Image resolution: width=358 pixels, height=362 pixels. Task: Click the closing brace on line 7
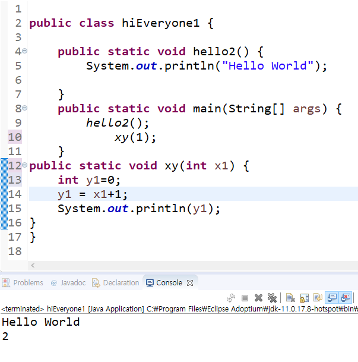[61, 95]
